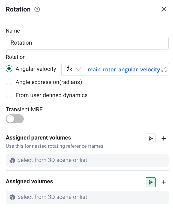Add a parent volume with plus icon

tap(164, 138)
